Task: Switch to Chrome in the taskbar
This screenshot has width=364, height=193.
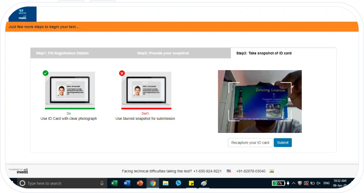Action: [153, 183]
